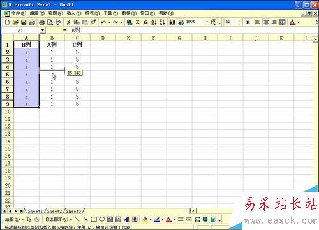
Task: Open the AutoShapes dropdown
Action: [x=59, y=219]
